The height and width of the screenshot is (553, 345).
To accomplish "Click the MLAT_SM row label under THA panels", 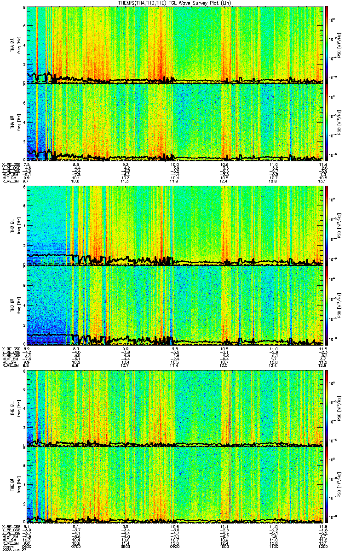I will (x=11, y=175).
